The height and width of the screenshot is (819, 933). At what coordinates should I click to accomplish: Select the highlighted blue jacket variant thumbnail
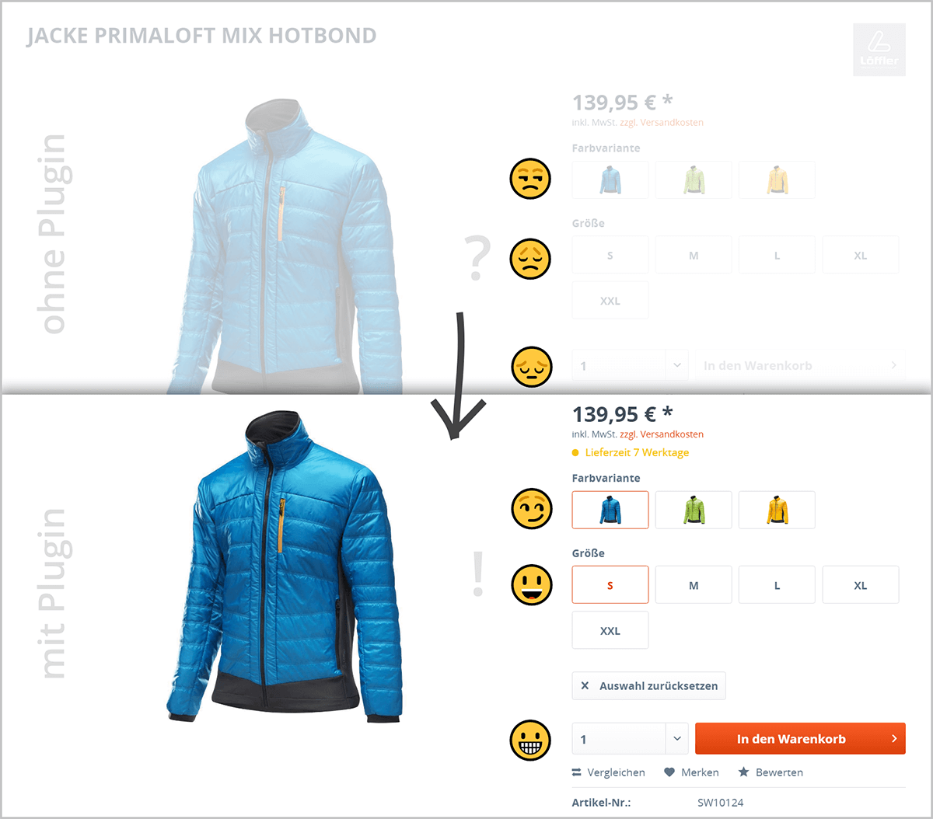coord(610,510)
